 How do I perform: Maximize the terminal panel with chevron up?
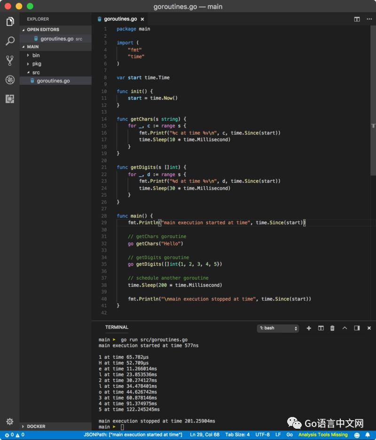click(345, 328)
